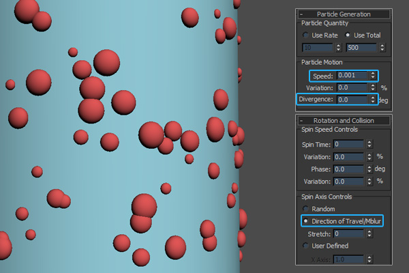Viewport: 409px width, 273px height.
Task: Adjust the Speed spinner arrows
Action: pos(373,75)
